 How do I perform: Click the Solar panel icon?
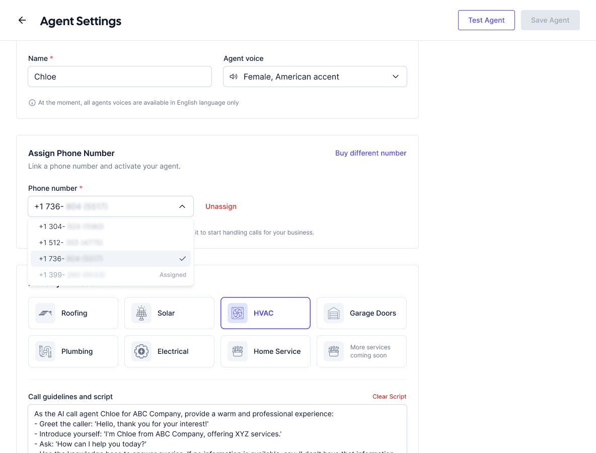click(x=141, y=313)
